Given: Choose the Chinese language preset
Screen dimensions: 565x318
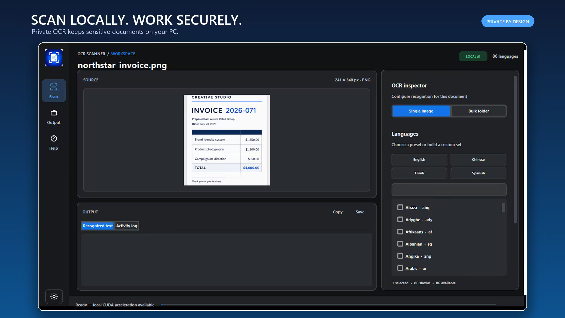Looking at the screenshot, I should 478,160.
